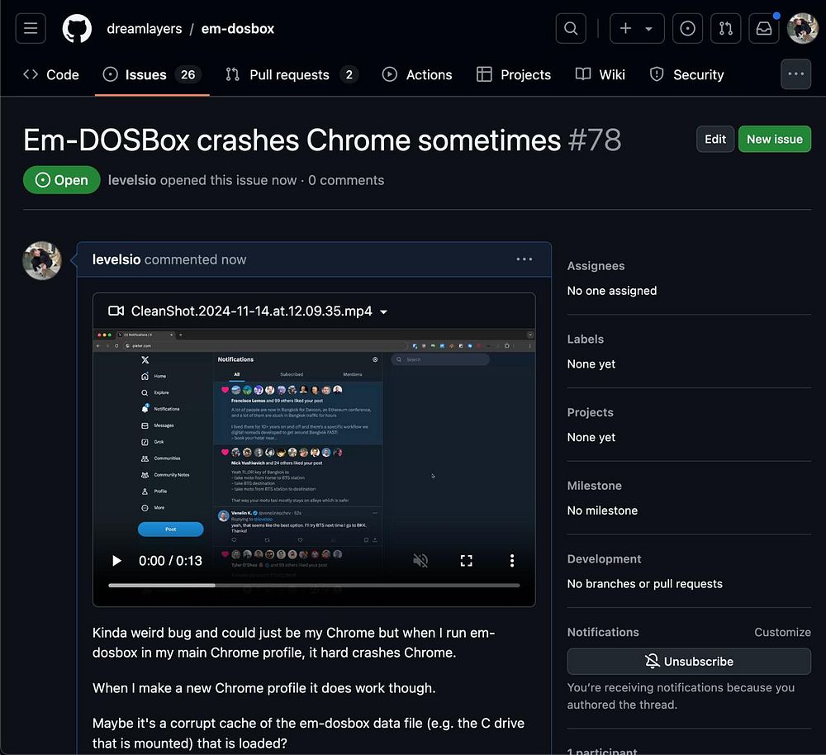The image size is (826, 755).
Task: Open user profile avatar menu
Action: (802, 28)
